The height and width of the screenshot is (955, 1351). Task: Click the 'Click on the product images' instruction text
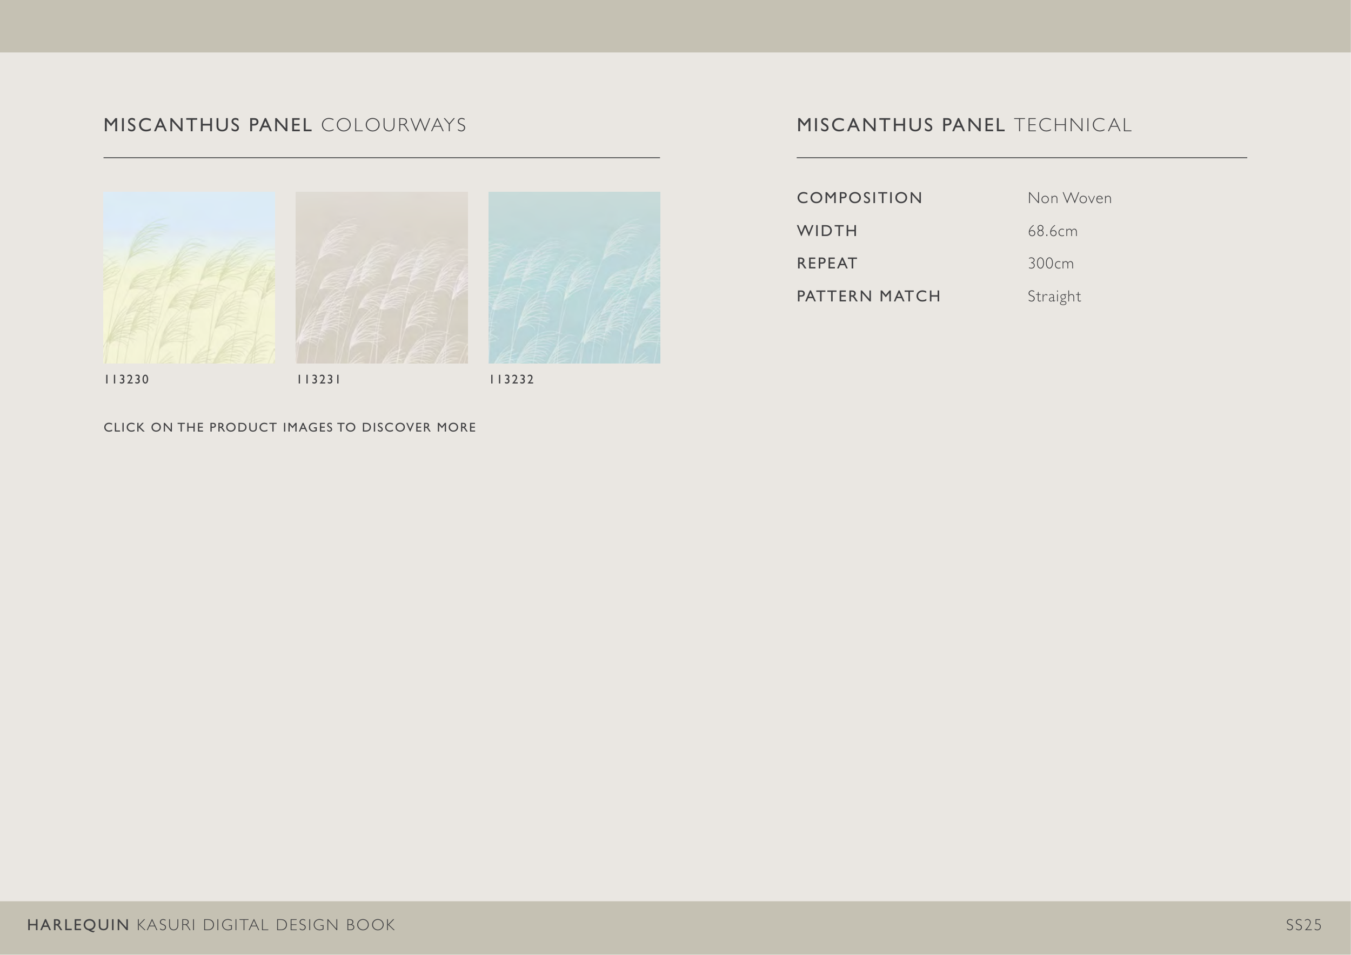[290, 427]
